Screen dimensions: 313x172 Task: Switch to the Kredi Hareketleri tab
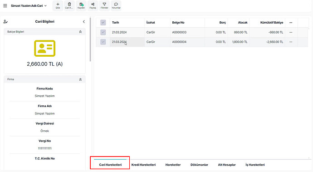pyautogui.click(x=143, y=165)
